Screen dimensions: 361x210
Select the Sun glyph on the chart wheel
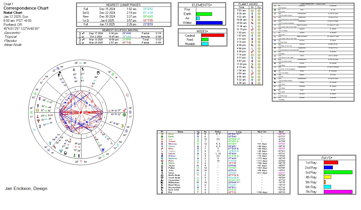[38, 110]
